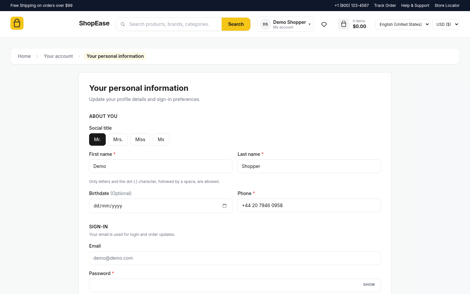Image resolution: width=470 pixels, height=294 pixels.
Task: Click the cart total $0.00
Action: coord(359,26)
